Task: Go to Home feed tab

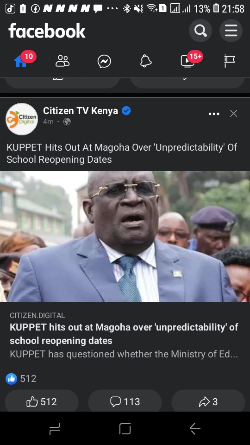Action: pos(21,61)
